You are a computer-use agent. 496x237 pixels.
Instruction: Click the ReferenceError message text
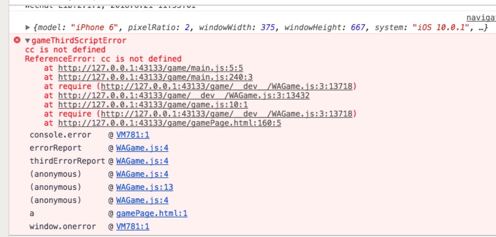click(103, 59)
